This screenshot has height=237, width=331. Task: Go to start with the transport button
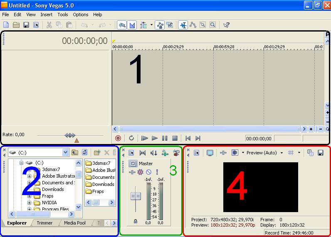(188, 138)
